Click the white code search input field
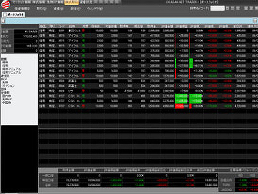 217,8
